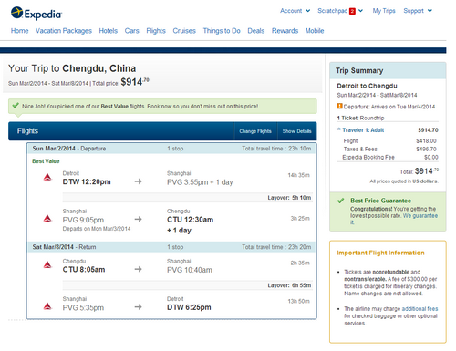
Task: Click the Show Details button
Action: tap(296, 131)
